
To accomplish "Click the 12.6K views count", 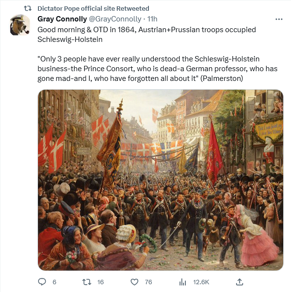I will coord(201,282).
